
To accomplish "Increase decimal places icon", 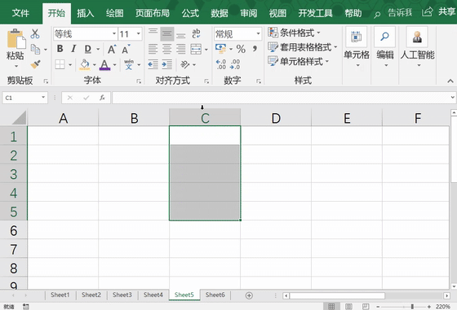I will tap(221, 64).
